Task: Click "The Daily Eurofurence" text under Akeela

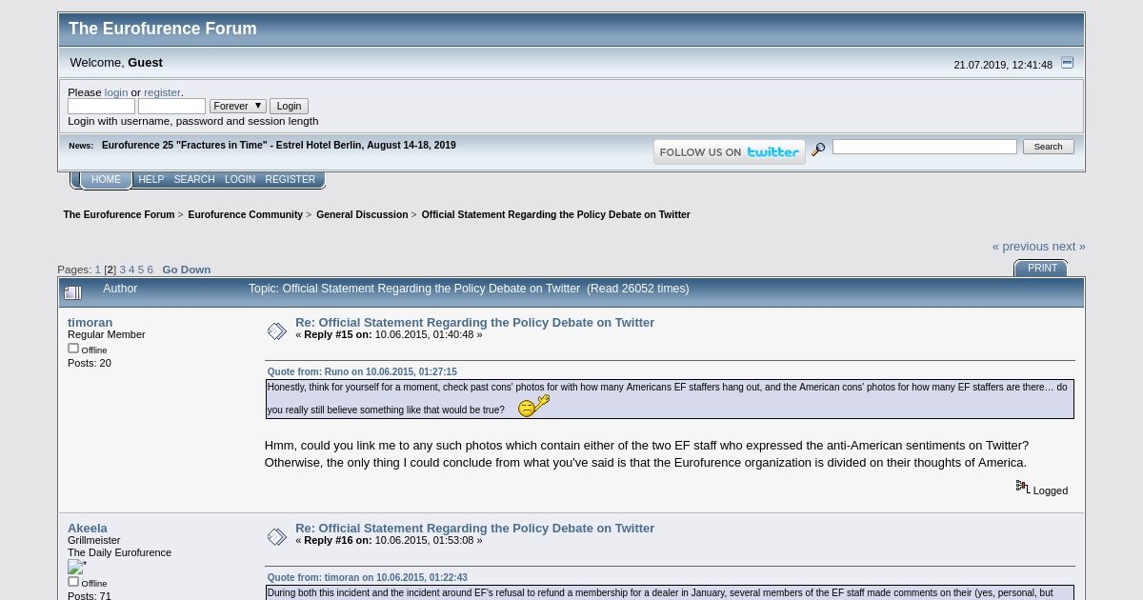Action: pyautogui.click(x=119, y=552)
